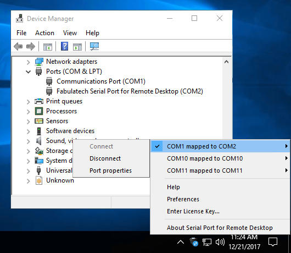Click the Serial Port tray icon in taskbar
The width and height of the screenshot is (291, 253).
point(194,242)
